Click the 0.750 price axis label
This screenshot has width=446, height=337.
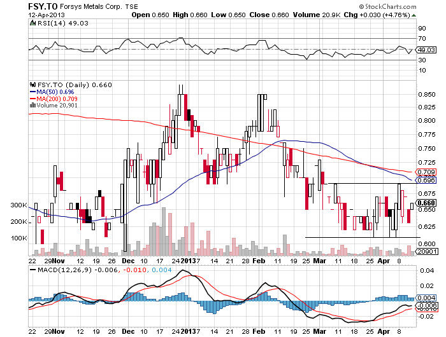point(427,149)
